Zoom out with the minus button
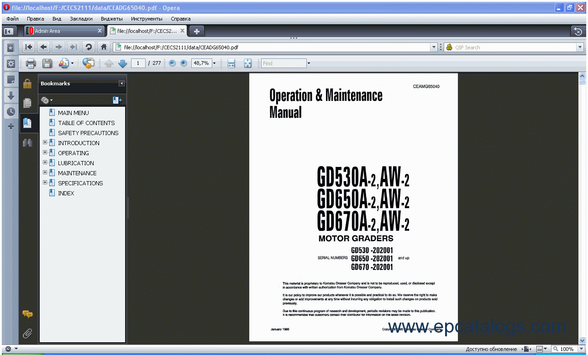Viewport: 588px width, 355px height. click(x=172, y=63)
